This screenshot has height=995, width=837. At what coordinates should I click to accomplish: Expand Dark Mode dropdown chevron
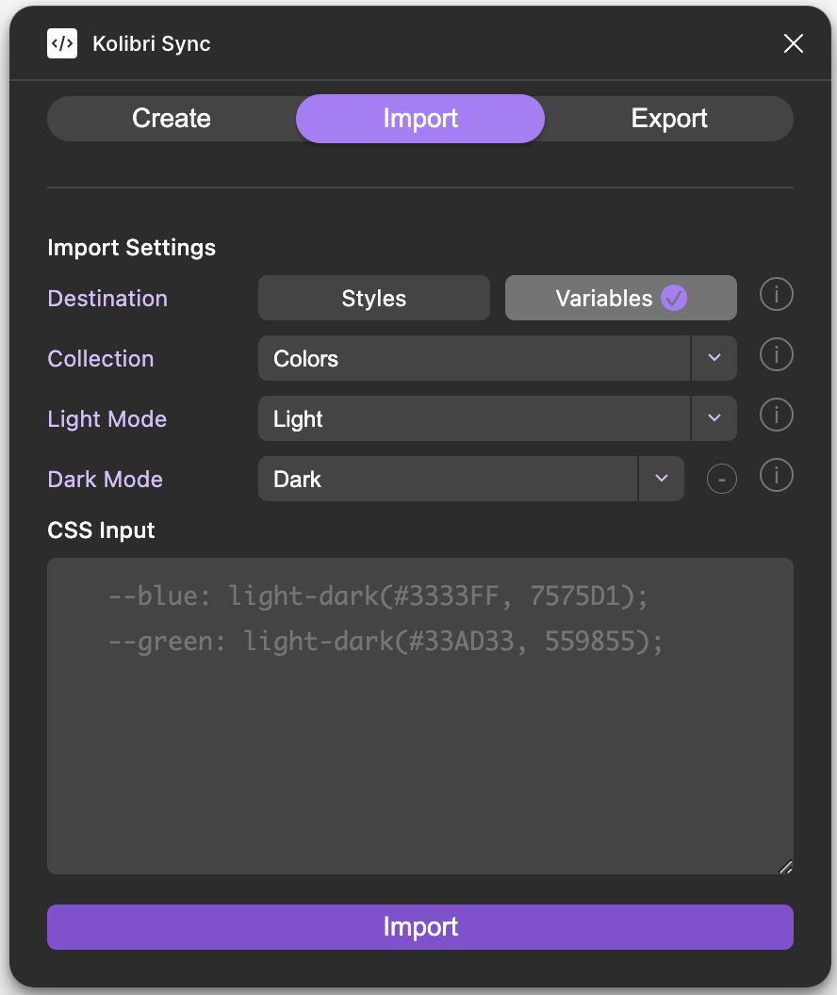[x=662, y=479]
